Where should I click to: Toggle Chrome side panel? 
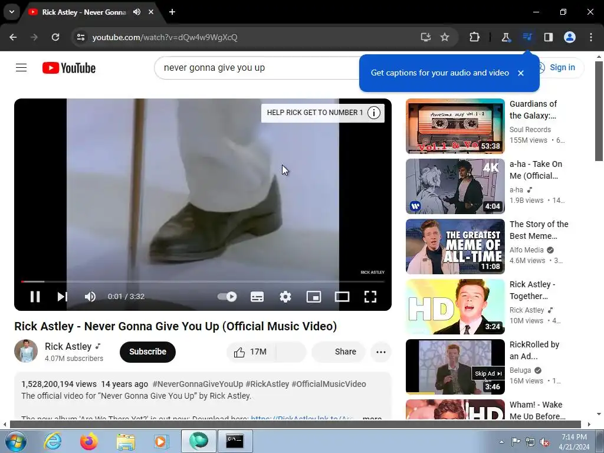549,37
